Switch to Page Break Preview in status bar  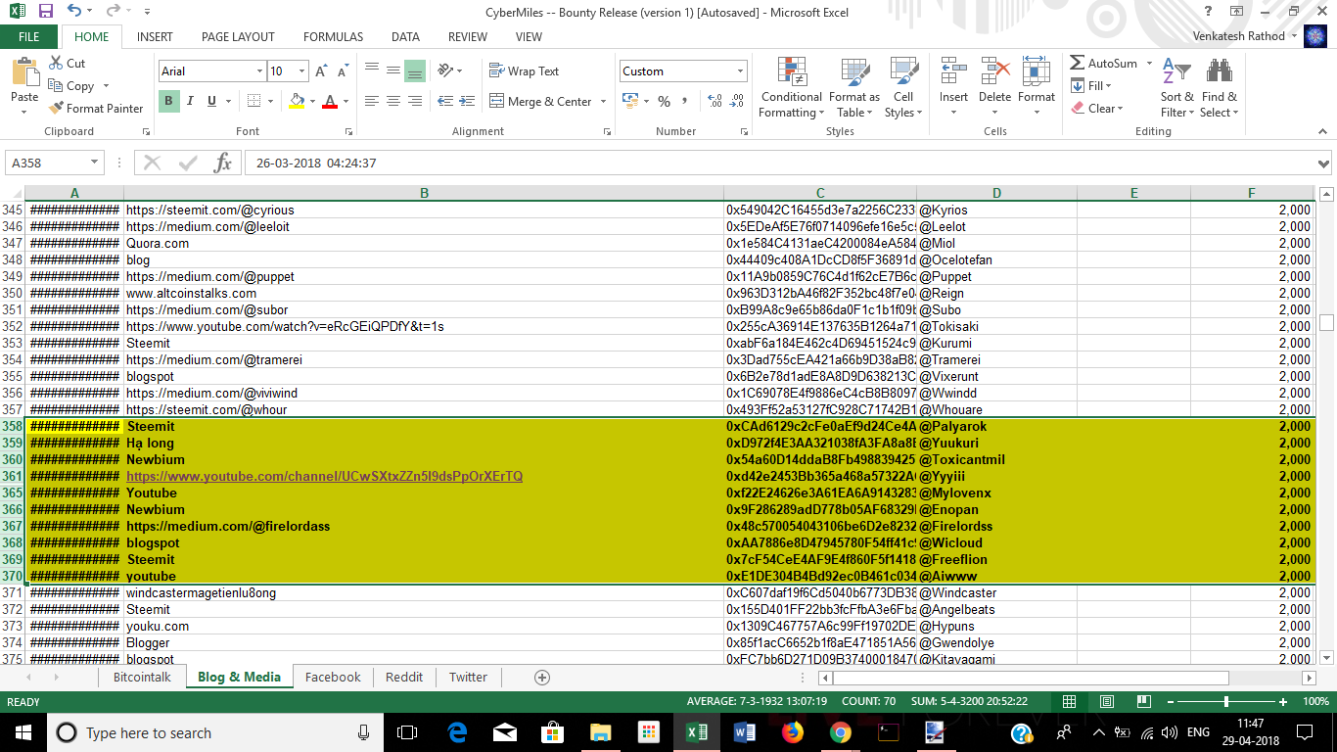point(1144,702)
